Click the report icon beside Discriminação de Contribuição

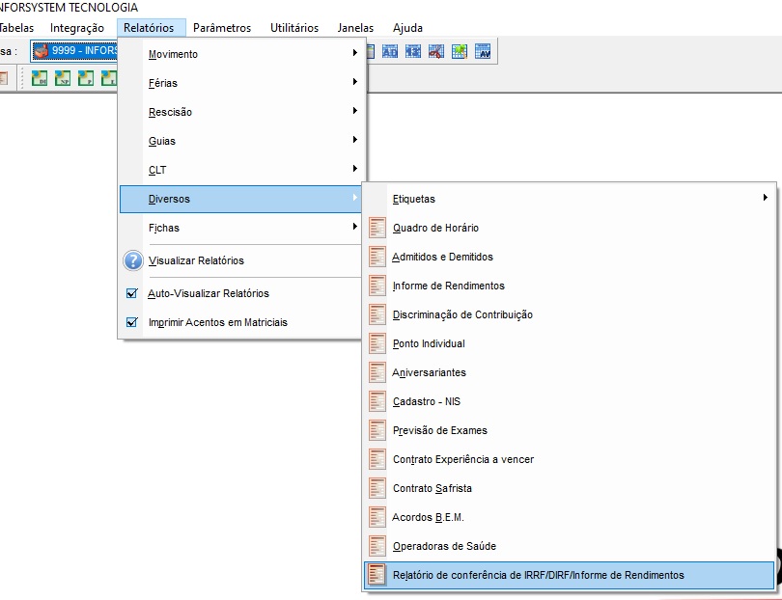377,314
